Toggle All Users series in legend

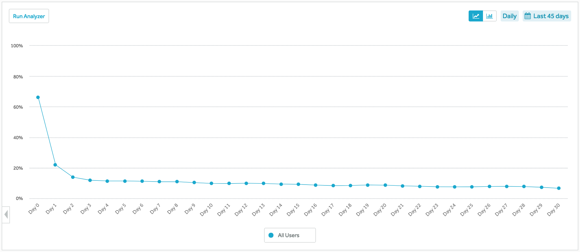[290, 235]
